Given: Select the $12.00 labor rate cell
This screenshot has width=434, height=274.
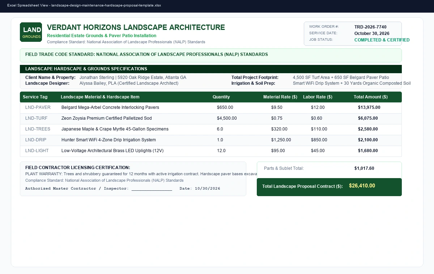Looking at the screenshot, I should tap(318, 107).
